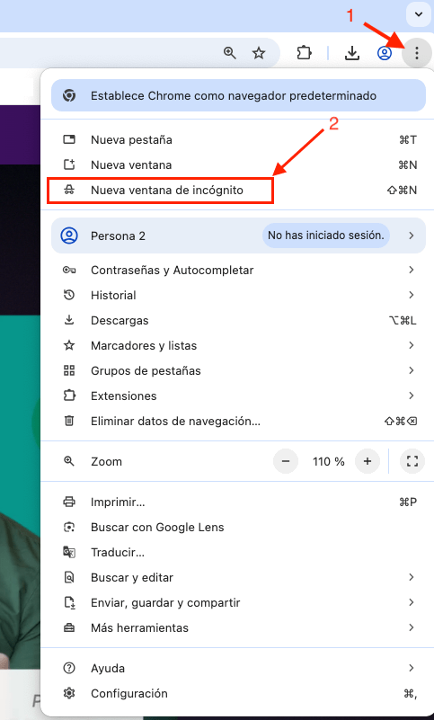The image size is (434, 720).
Task: Click the printer icon beside Imprimir
Action: [x=69, y=502]
